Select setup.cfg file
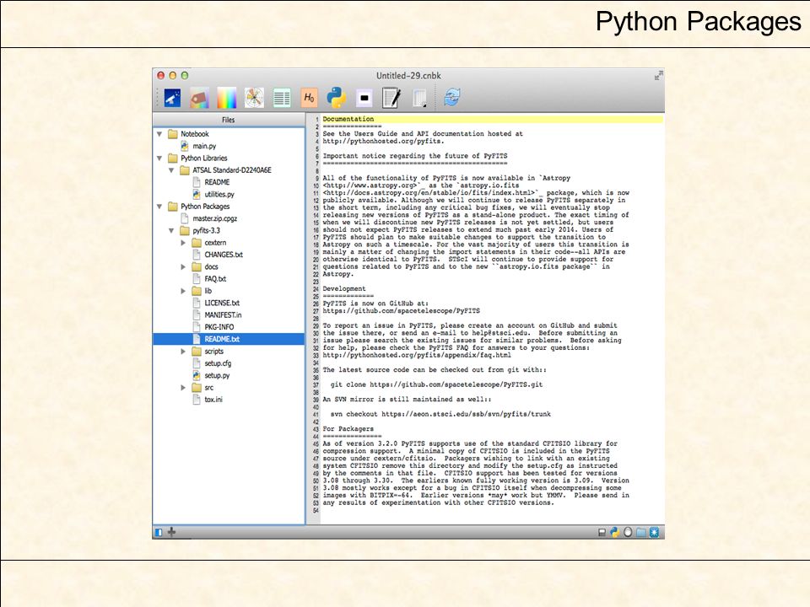Screen dimensions: 810x607 tap(218, 363)
